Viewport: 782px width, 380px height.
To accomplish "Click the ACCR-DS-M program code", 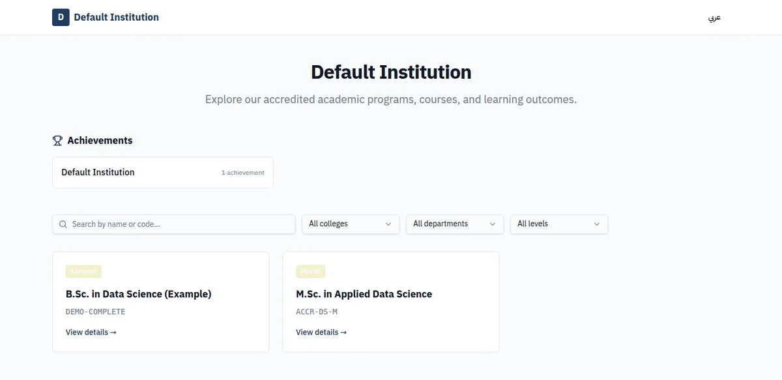I will click(x=317, y=312).
